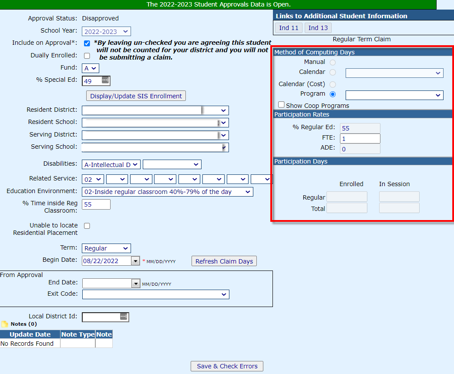Expand the Serving District dropdown

pyautogui.click(x=155, y=135)
